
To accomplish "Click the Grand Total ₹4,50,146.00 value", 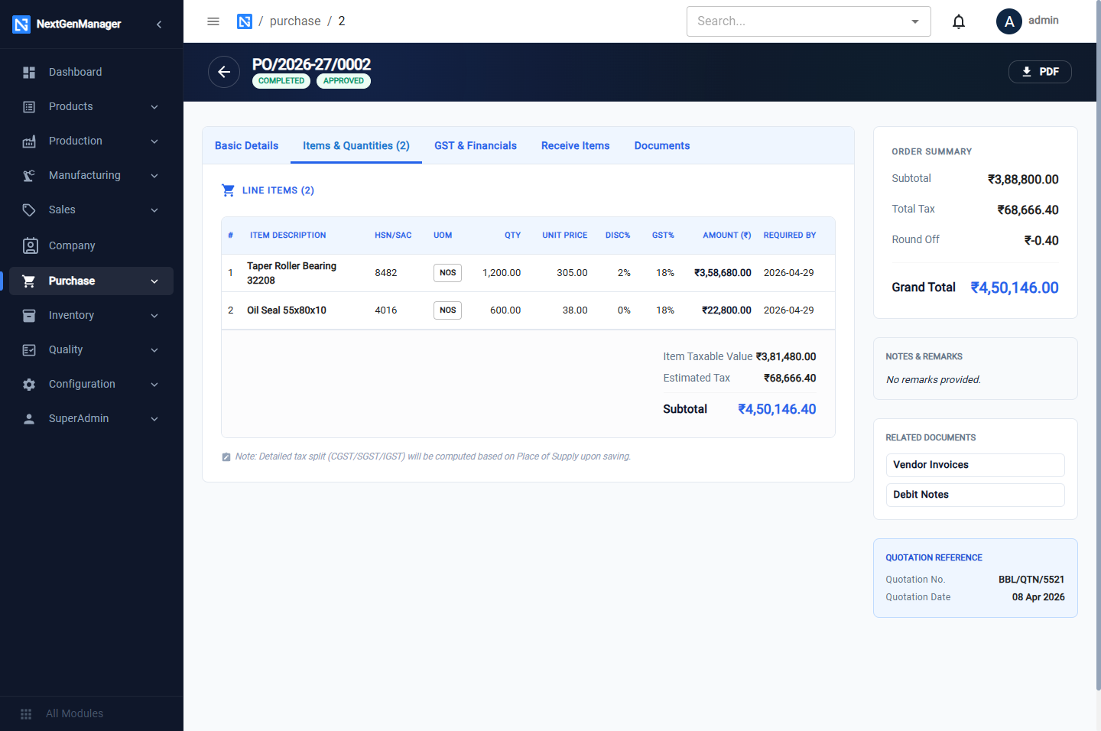I will point(1015,288).
